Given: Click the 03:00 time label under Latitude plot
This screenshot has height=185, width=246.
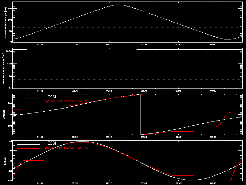Looking at the screenshot, I should coord(213,183).
